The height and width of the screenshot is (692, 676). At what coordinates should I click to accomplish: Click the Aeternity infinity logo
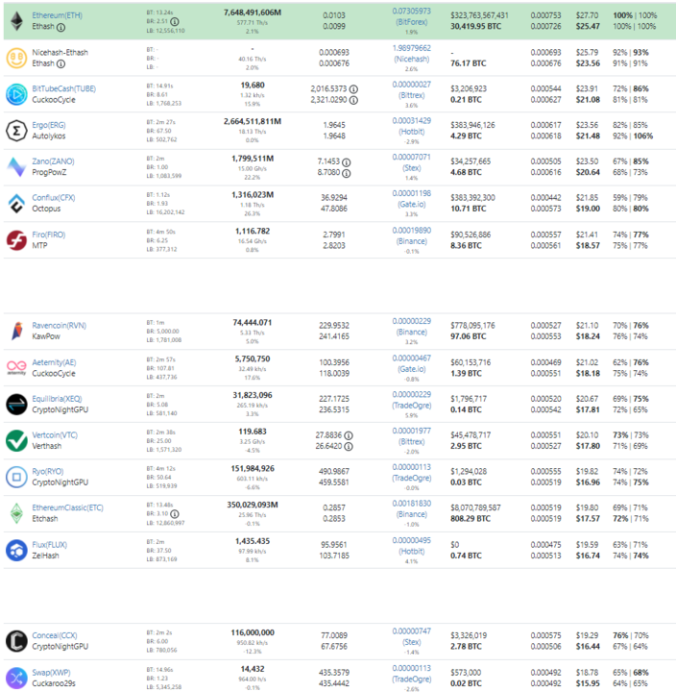click(16, 367)
